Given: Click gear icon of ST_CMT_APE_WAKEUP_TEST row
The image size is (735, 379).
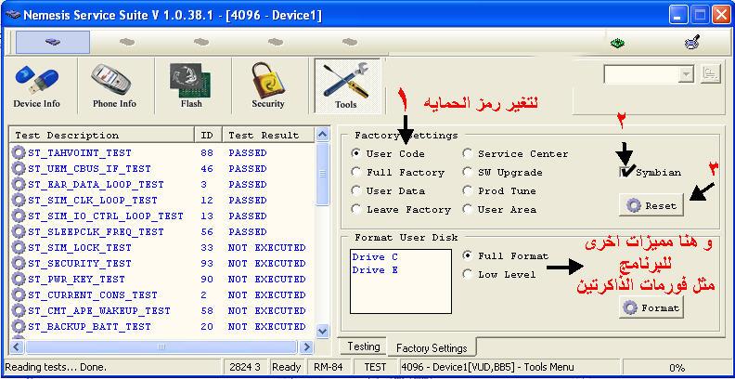Looking at the screenshot, I should tap(19, 311).
